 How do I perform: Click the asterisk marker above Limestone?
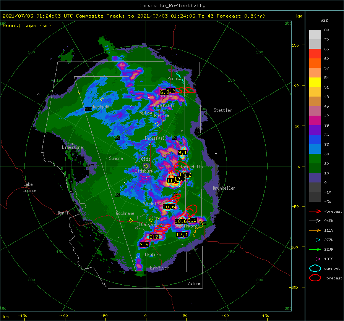(72, 144)
